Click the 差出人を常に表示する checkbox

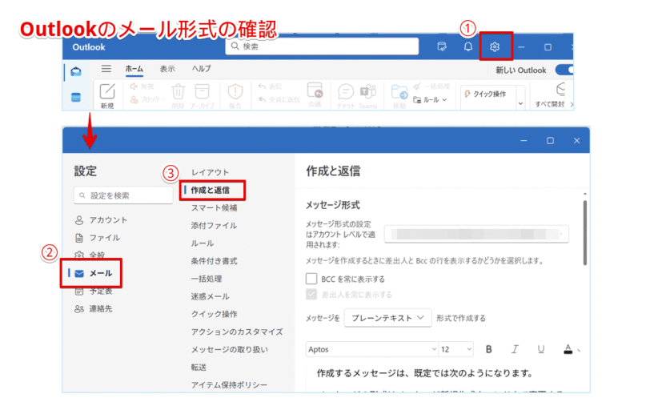point(311,294)
